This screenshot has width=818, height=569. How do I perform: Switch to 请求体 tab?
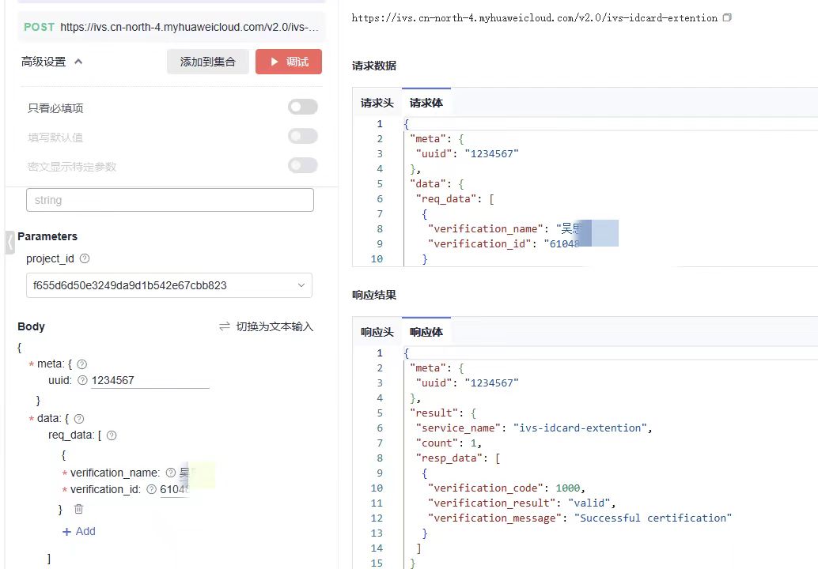pyautogui.click(x=426, y=103)
